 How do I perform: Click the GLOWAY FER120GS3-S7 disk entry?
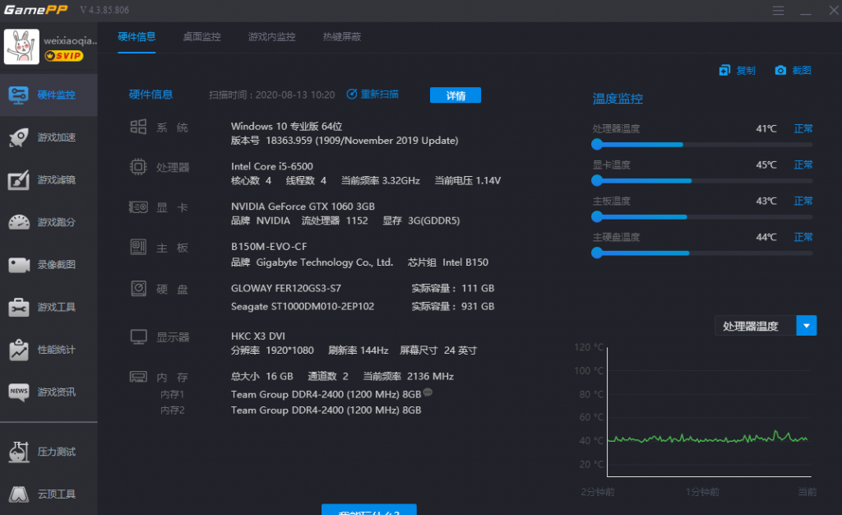coord(285,289)
